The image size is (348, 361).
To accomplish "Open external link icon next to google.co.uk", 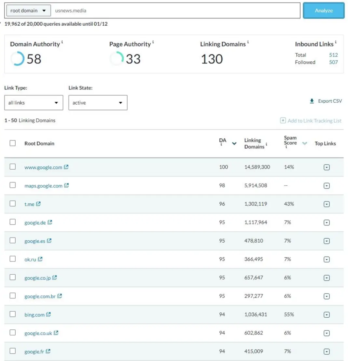I will [56, 333].
